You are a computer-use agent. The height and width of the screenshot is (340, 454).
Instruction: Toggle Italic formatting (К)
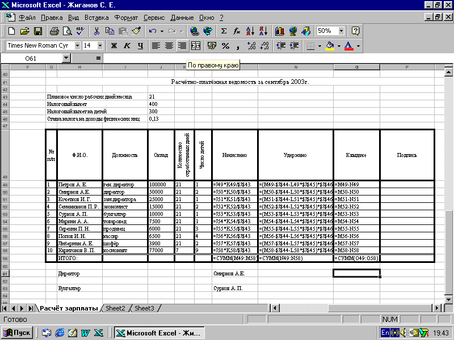click(x=127, y=45)
